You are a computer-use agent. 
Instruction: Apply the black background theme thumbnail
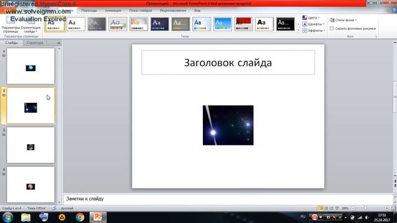285,24
